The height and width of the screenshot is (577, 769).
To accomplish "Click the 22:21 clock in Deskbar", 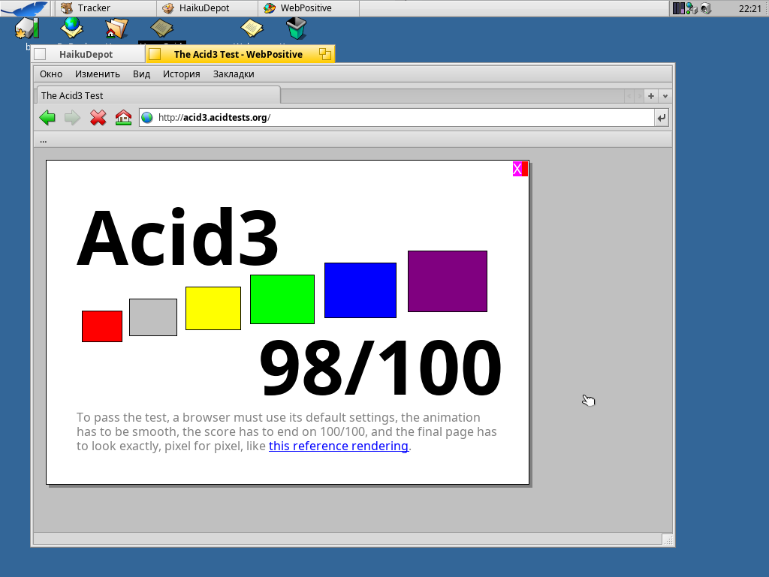I will pyautogui.click(x=750, y=8).
